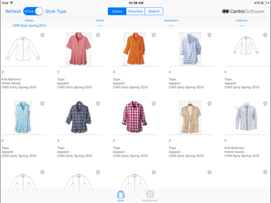271x203 pixels.
Task: Select 'Tops' label under red gingham shirt
Action: coord(116,148)
